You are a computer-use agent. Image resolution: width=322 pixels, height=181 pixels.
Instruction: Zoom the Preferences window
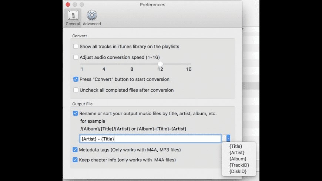82,5
